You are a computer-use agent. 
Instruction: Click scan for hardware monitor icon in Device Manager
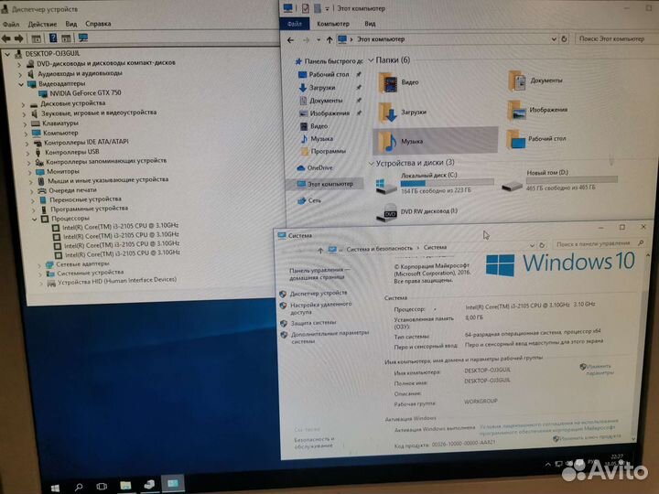click(83, 38)
